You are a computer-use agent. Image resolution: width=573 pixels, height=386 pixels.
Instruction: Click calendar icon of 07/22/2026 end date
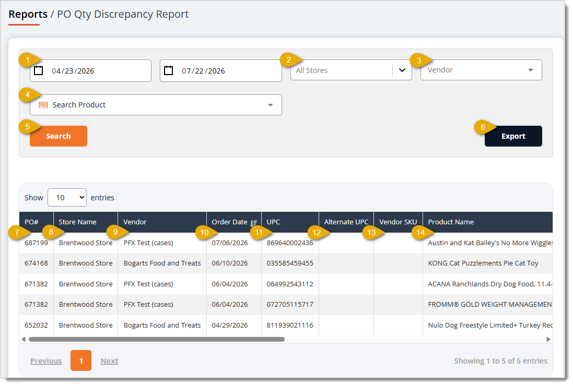169,70
